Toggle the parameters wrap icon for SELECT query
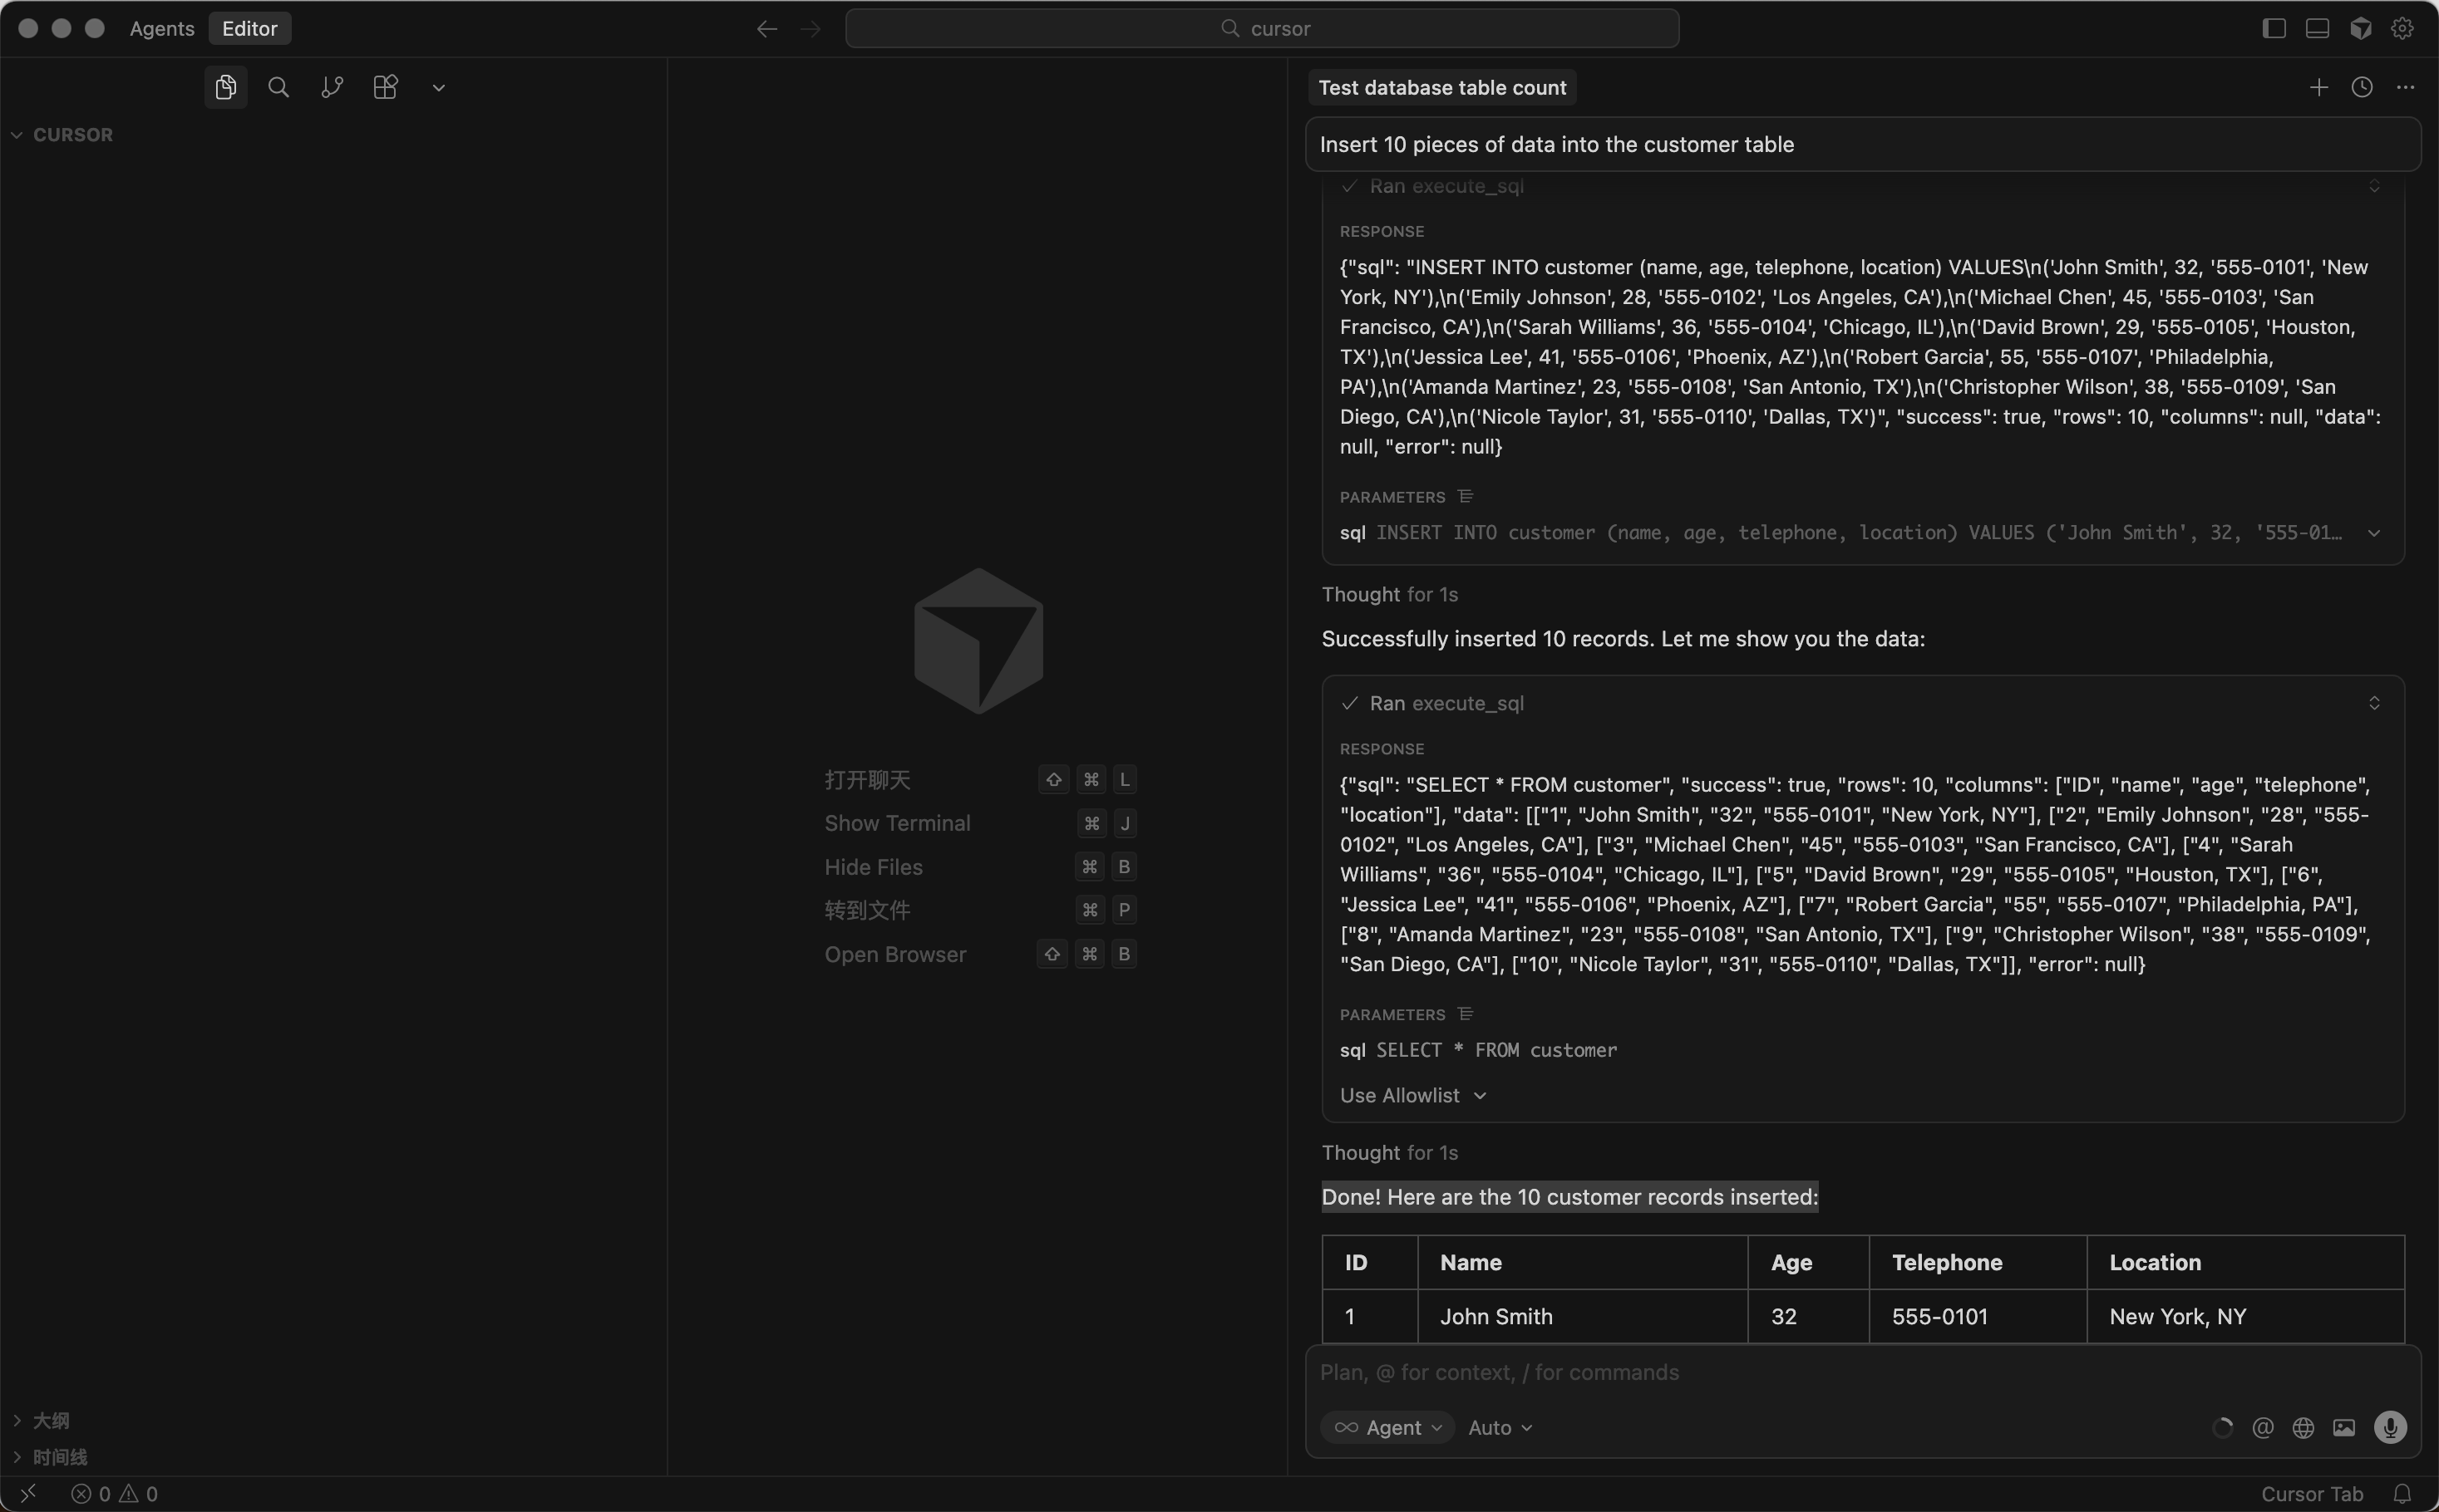The width and height of the screenshot is (2439, 1512). coord(1466,1014)
